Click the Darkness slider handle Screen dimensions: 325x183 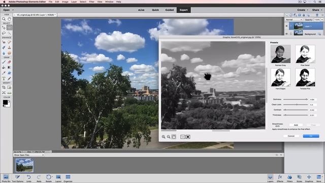306,100
